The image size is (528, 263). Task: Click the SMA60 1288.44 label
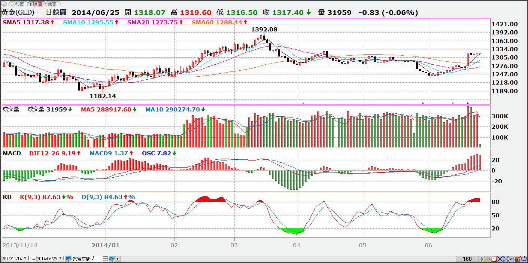219,22
